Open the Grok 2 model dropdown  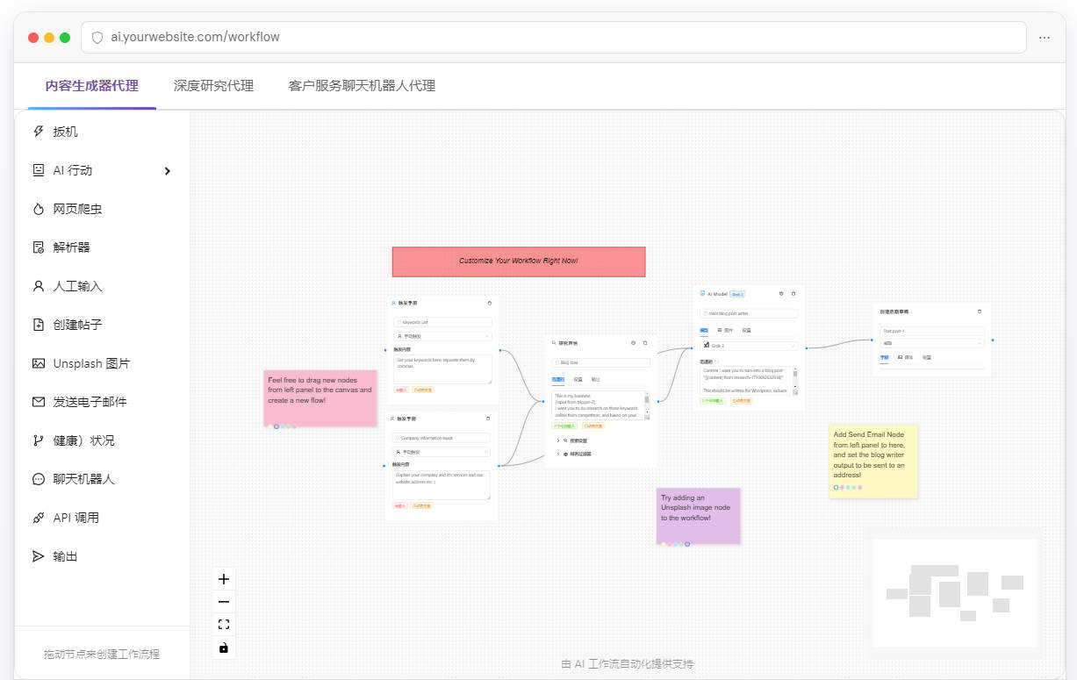(x=749, y=346)
